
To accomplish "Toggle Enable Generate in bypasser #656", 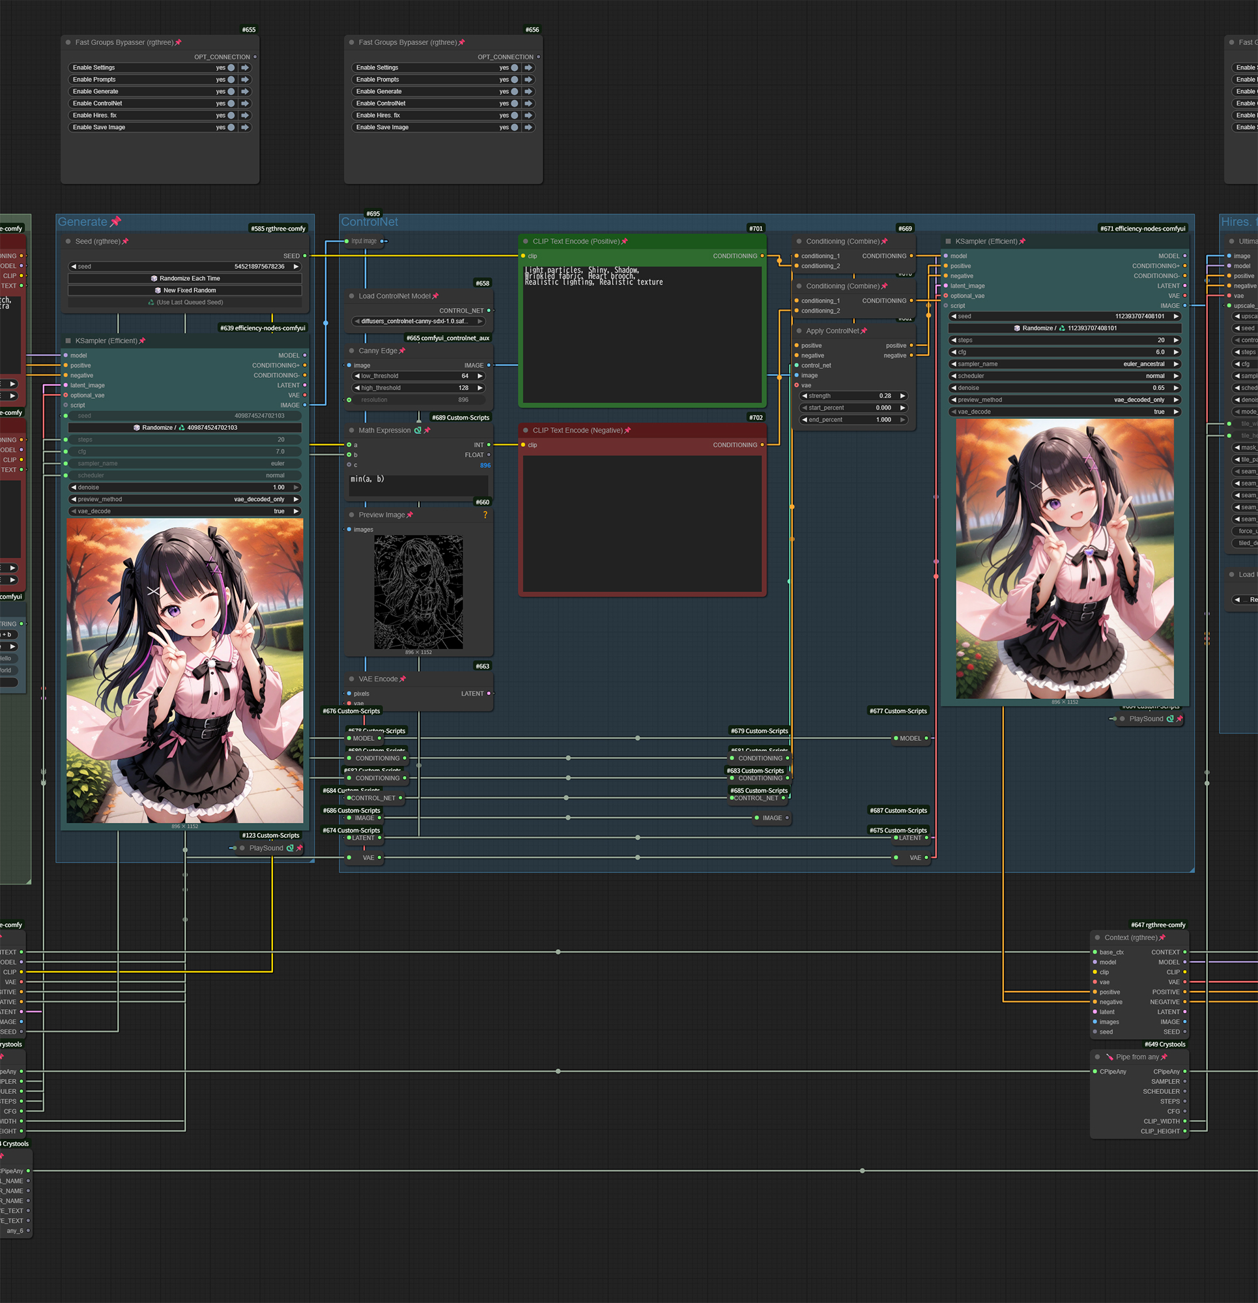I will tap(514, 92).
